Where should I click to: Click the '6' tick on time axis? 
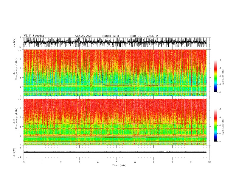135,162
